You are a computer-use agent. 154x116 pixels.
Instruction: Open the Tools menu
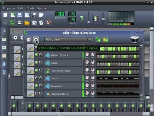(30, 8)
